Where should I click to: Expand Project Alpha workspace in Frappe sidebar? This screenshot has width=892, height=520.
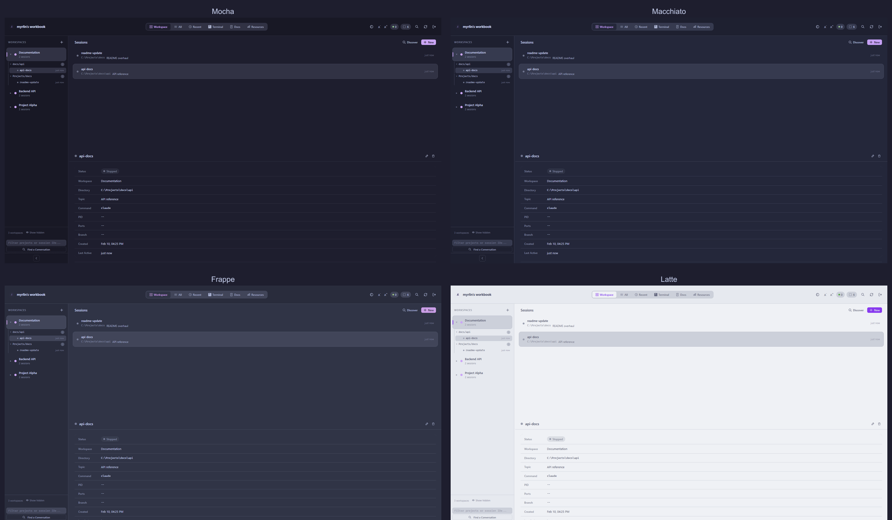click(11, 375)
